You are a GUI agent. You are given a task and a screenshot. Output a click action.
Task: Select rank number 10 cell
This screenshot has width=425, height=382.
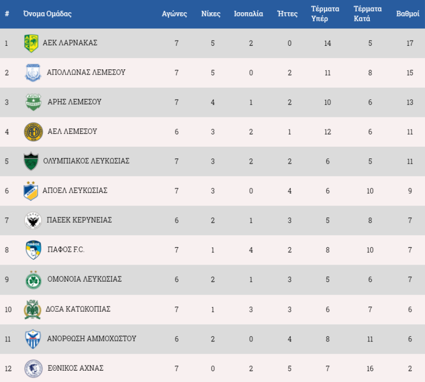(x=8, y=309)
